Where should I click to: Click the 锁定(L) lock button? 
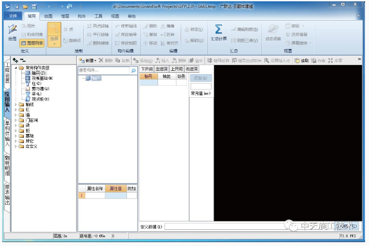point(194,30)
